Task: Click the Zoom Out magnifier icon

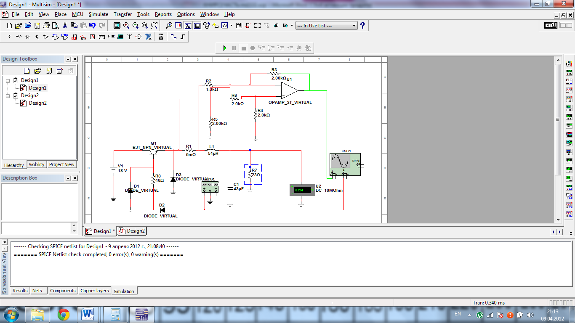Action: pos(136,26)
